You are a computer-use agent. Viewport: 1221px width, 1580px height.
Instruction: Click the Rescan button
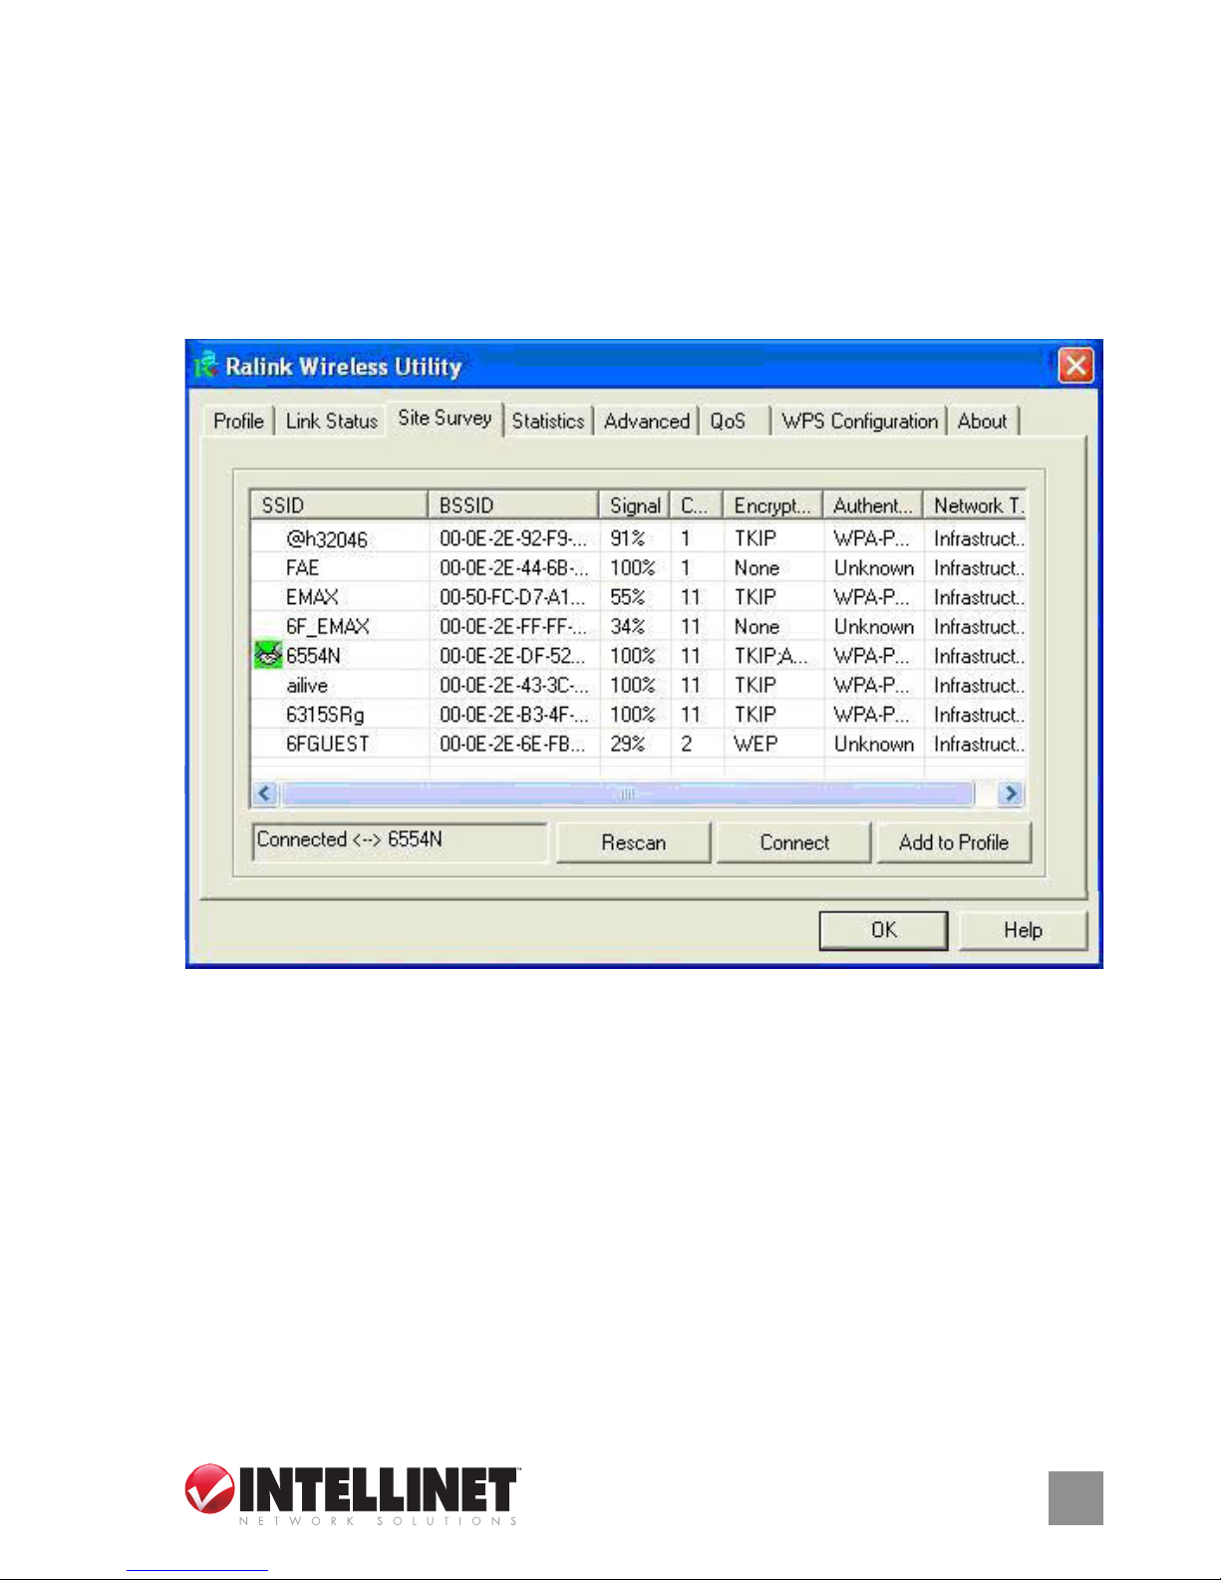click(634, 842)
